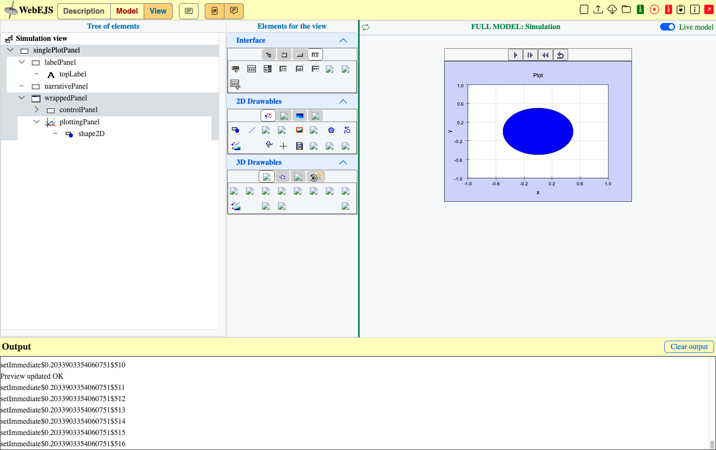Select the plain table interface element
Screen dimensions: 716x450
(x=252, y=69)
